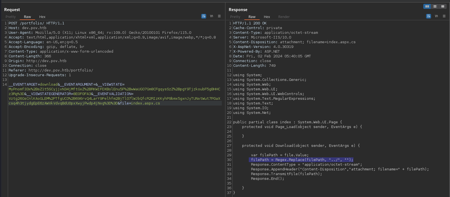Screen dimensions: 450x197
Task: Toggle \n non-printable characters in Response panel
Action: point(436,16)
